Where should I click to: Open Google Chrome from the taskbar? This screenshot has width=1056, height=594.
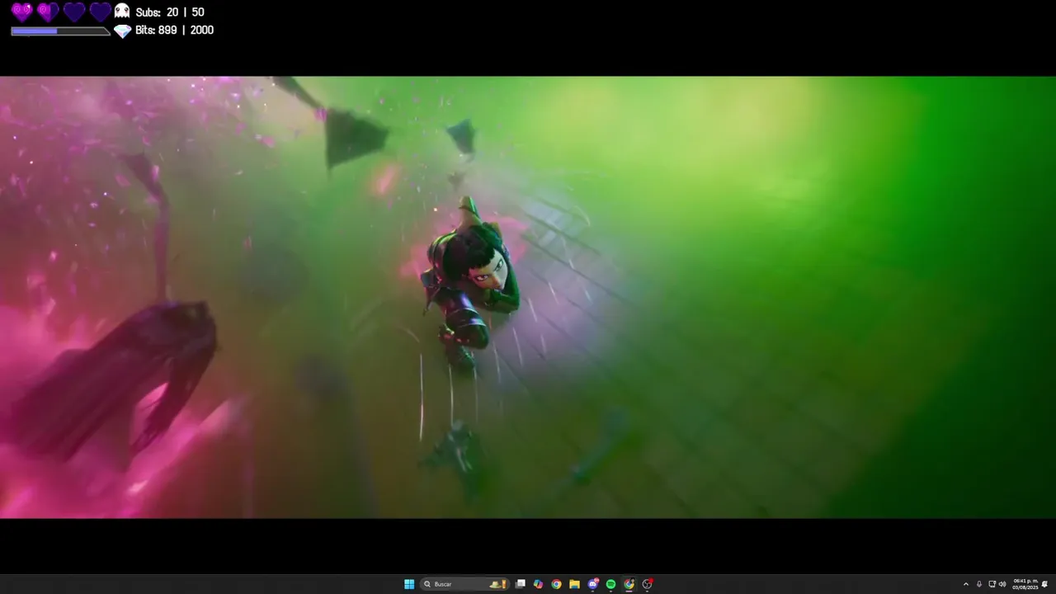557,584
